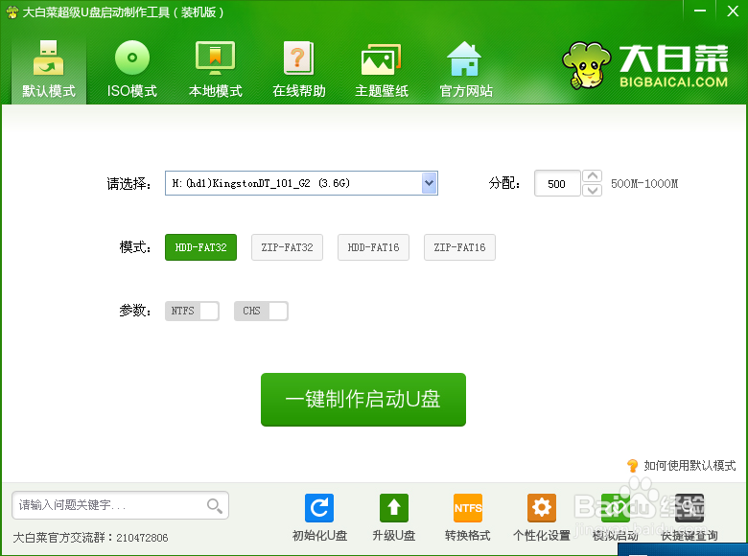Open 如何使用默认模式 help link
Screen dimensions: 748x556
pos(690,465)
